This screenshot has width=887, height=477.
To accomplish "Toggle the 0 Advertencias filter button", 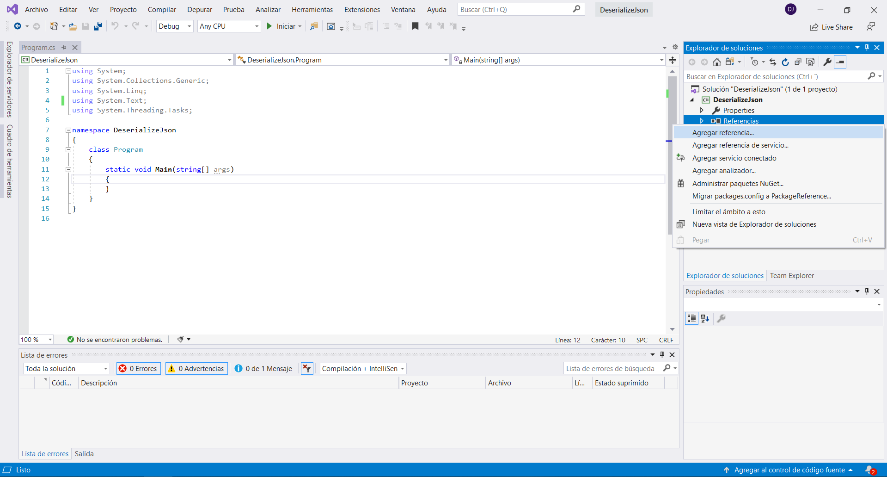I will [x=196, y=369].
